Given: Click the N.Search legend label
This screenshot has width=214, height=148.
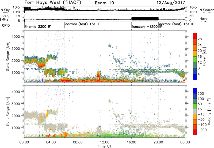Looking at the screenshot, I should (207, 10).
